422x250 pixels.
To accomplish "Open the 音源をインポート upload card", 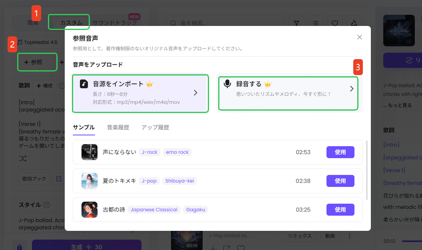I will [141, 93].
